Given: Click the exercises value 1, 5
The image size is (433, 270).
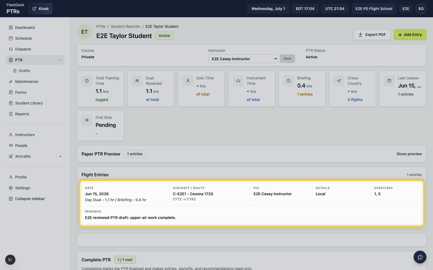Looking at the screenshot, I should point(377,194).
